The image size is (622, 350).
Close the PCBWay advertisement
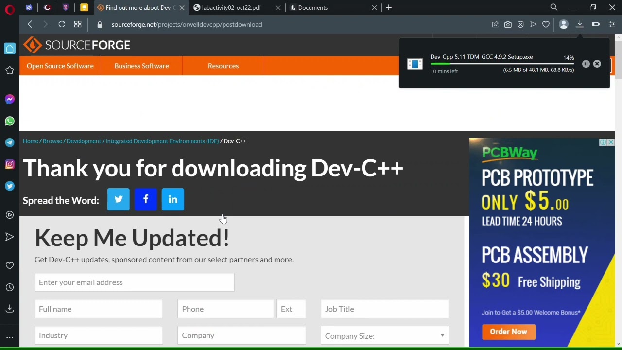coord(611,142)
